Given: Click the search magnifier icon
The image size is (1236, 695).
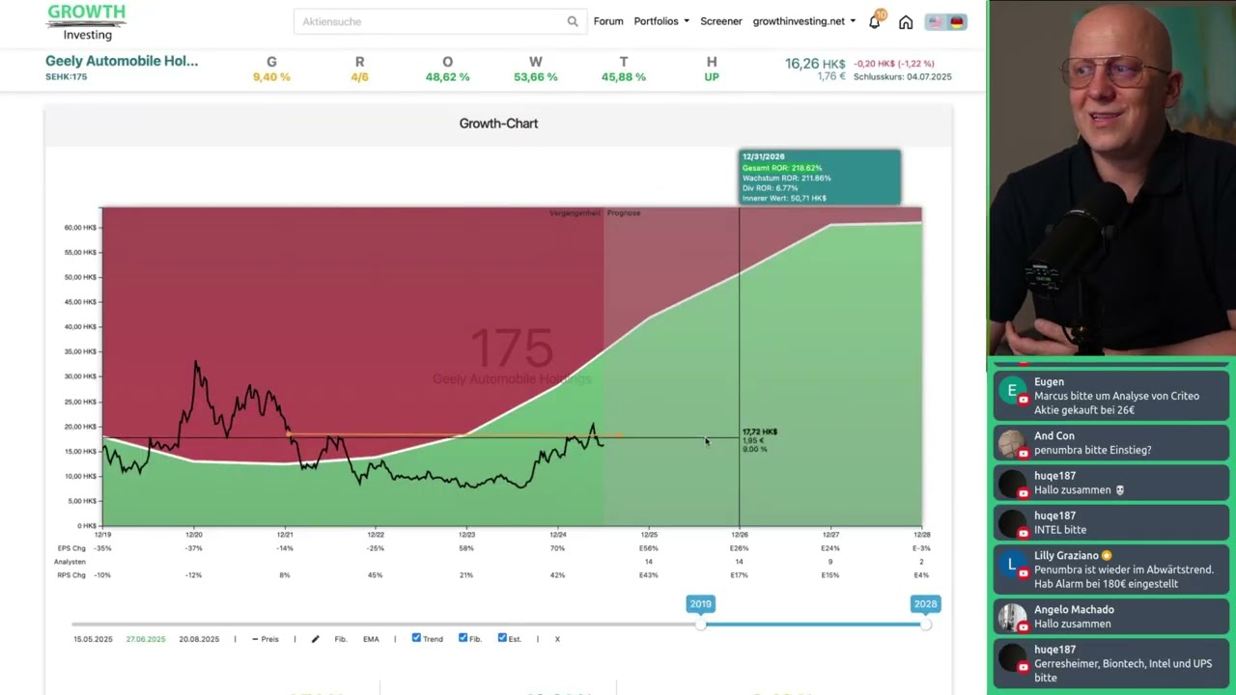Looking at the screenshot, I should 573,21.
